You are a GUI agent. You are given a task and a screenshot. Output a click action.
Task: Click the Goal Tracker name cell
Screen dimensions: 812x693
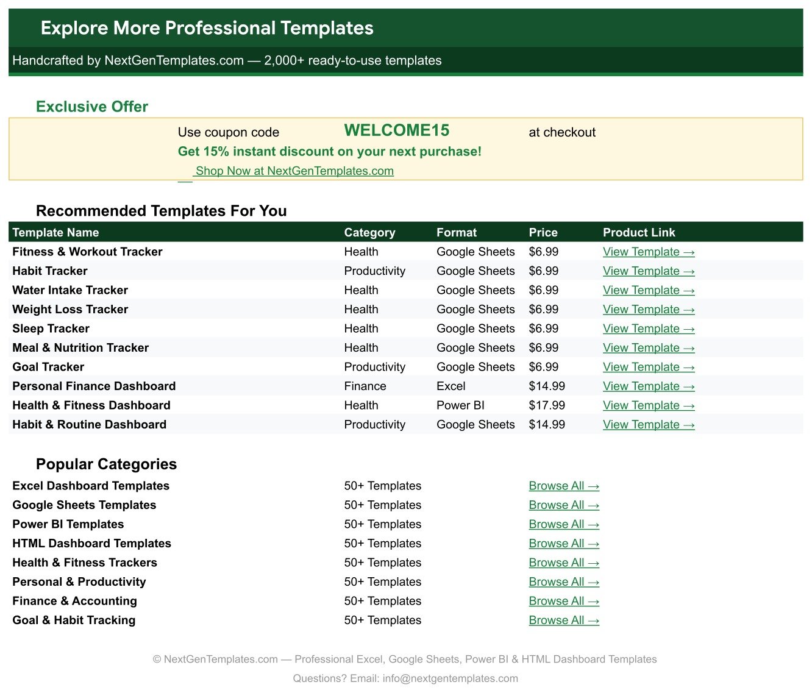click(x=48, y=367)
